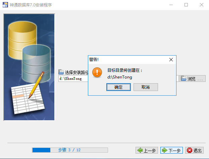Click the database cylinders splash image
The width and height of the screenshot is (209, 159).
click(29, 67)
